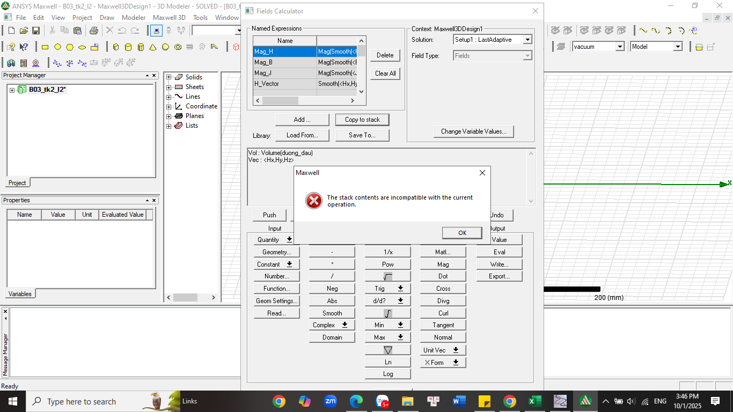Select the Mag_H named expression row
Viewport: 733px width, 412px height.
click(304, 51)
